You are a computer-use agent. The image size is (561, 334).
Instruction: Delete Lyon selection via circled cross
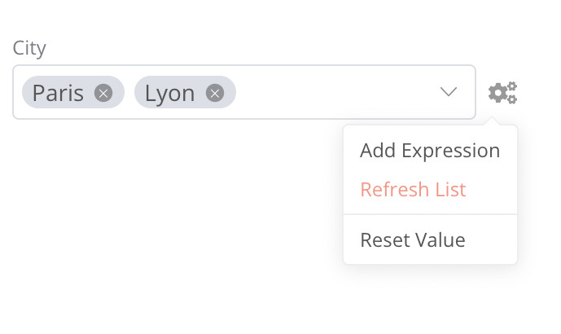(x=214, y=93)
